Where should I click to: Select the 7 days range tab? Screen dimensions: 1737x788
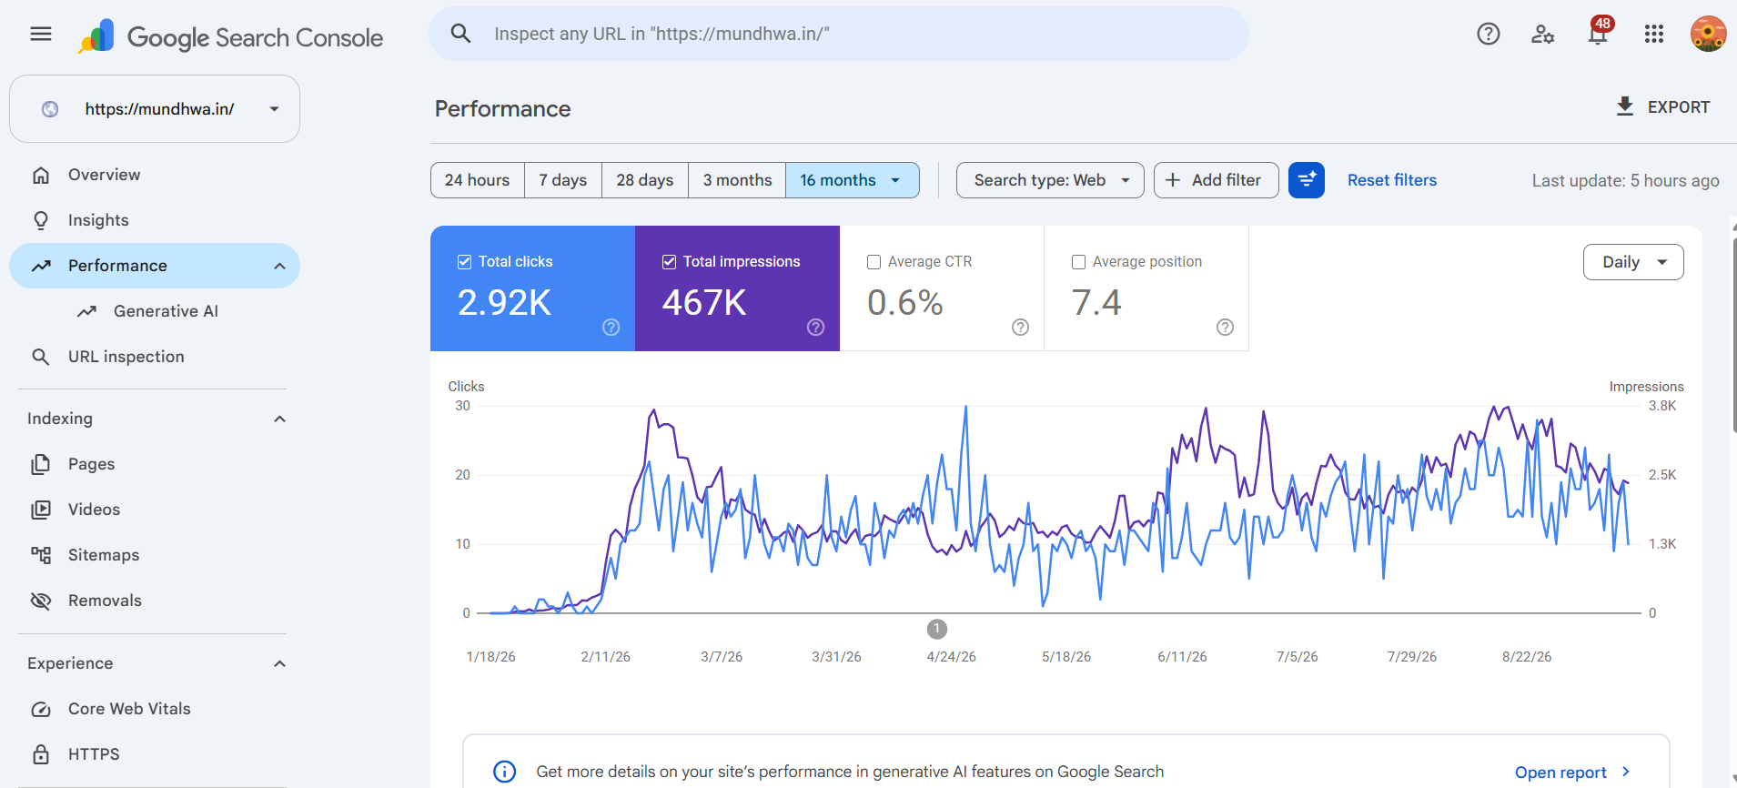point(563,180)
